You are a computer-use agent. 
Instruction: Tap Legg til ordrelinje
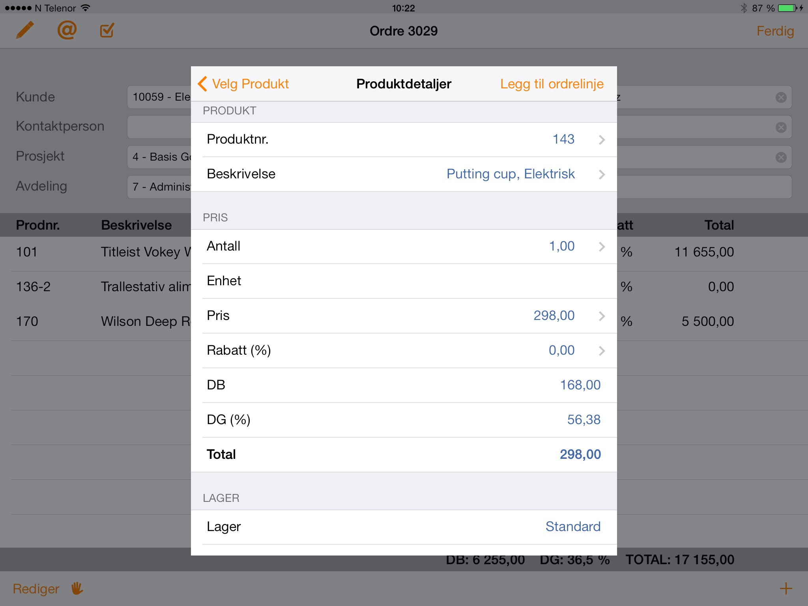pyautogui.click(x=552, y=84)
